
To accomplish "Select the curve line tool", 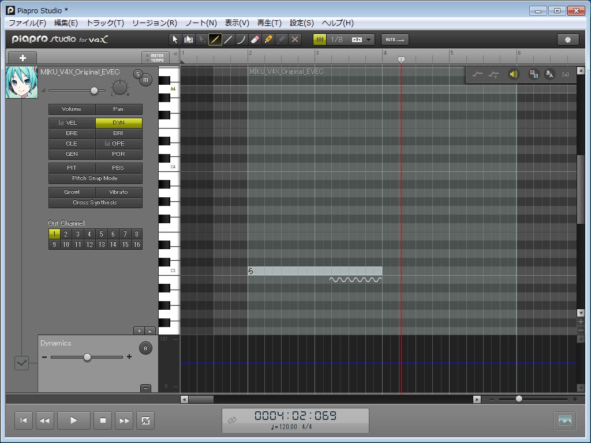I will click(241, 40).
